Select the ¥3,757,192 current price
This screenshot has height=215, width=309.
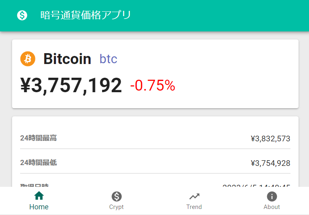(71, 85)
